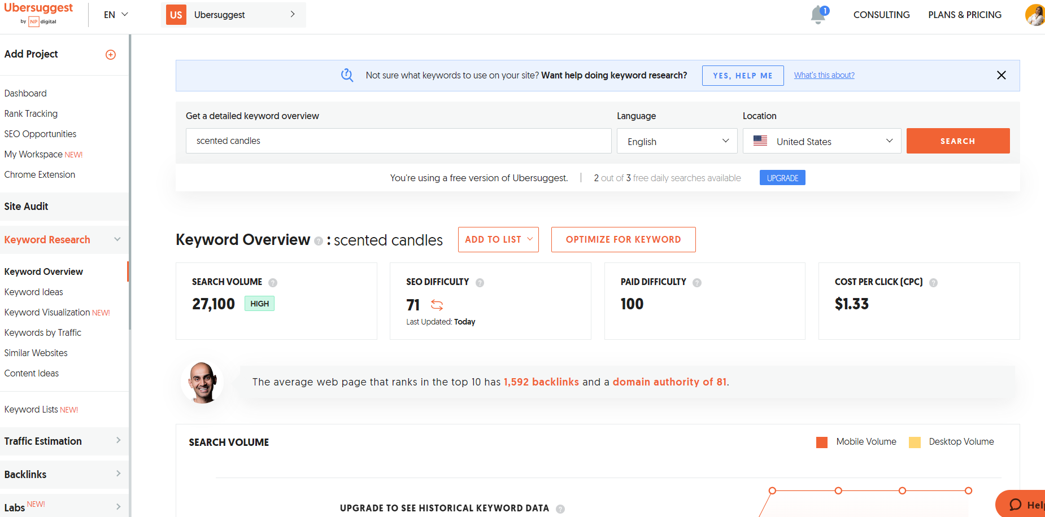This screenshot has height=517, width=1045.
Task: Open Similar Websites
Action: [36, 353]
